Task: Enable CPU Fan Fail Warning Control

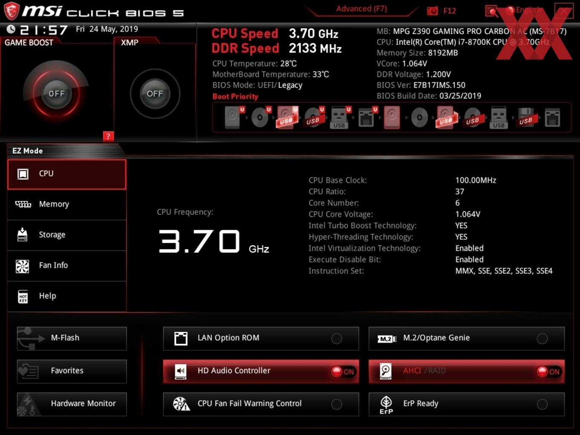Action: coord(261,404)
